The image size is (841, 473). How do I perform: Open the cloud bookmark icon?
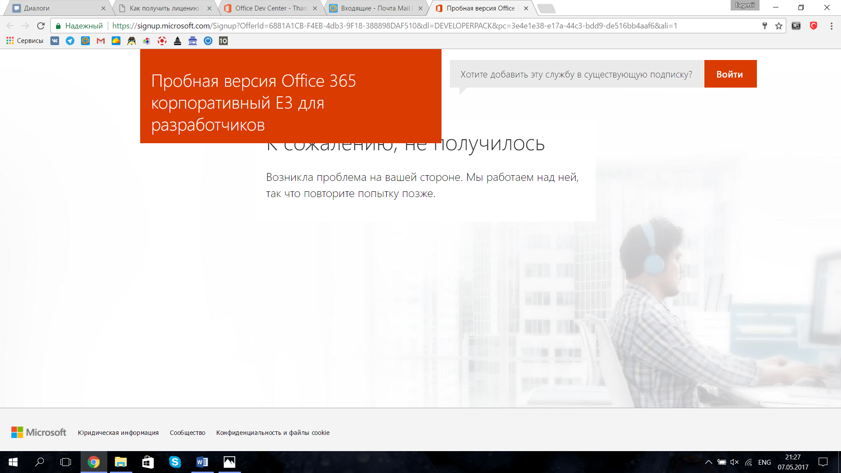[116, 41]
